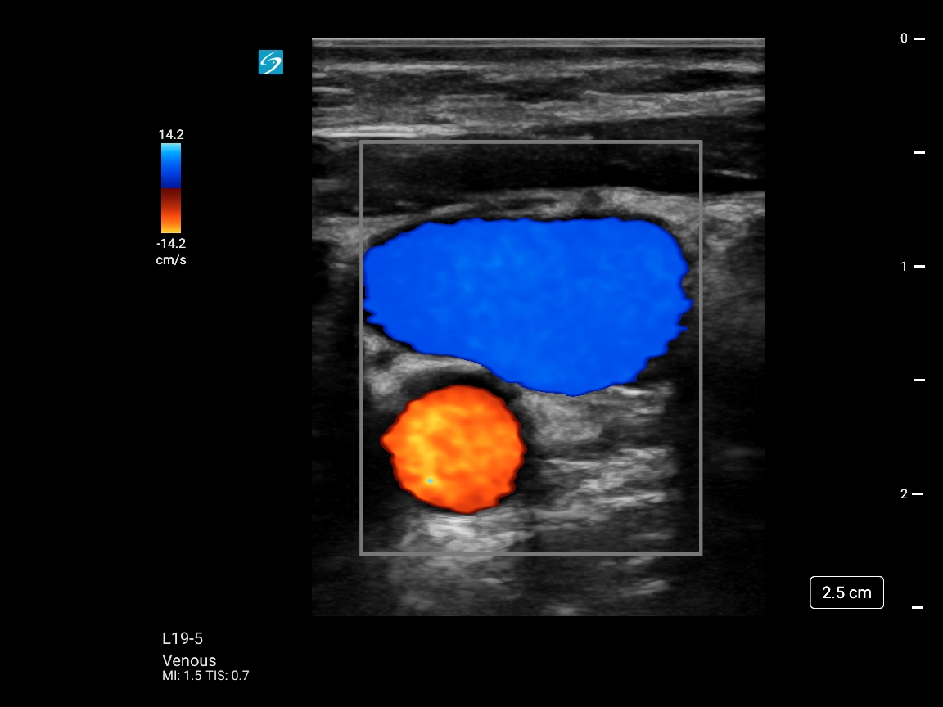
Task: Select the Venous preset label
Action: 189,660
